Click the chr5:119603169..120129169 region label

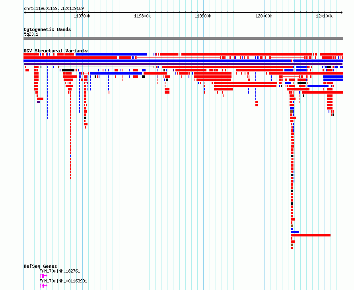[54, 8]
